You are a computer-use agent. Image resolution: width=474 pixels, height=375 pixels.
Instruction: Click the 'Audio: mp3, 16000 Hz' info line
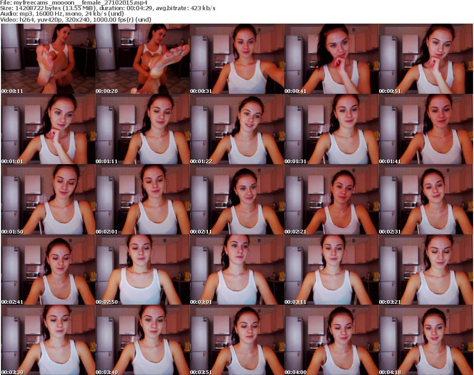coord(62,14)
